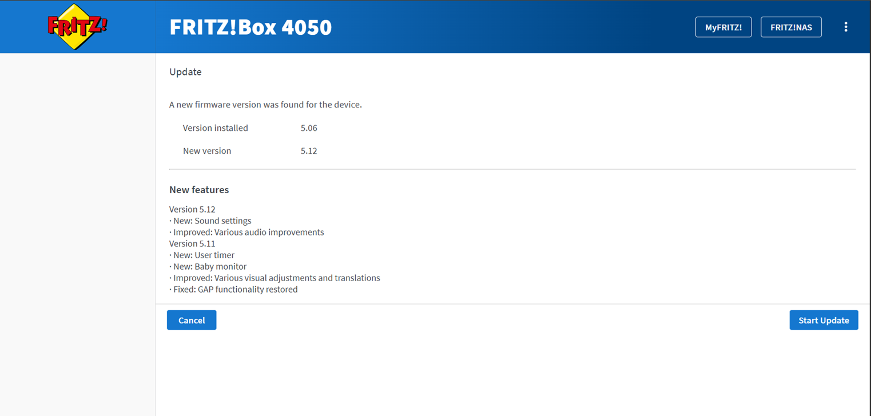Open the MyFRITZ! page
The height and width of the screenshot is (416, 871).
[x=723, y=27]
